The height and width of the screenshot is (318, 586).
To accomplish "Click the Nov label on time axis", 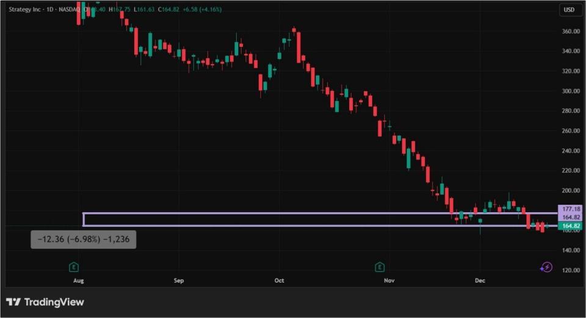I will pyautogui.click(x=389, y=281).
